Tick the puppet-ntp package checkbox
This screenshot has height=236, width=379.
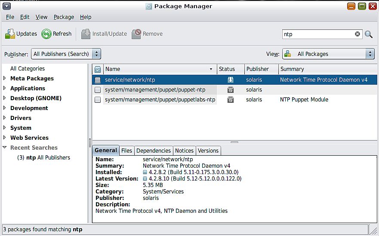pyautogui.click(x=98, y=90)
